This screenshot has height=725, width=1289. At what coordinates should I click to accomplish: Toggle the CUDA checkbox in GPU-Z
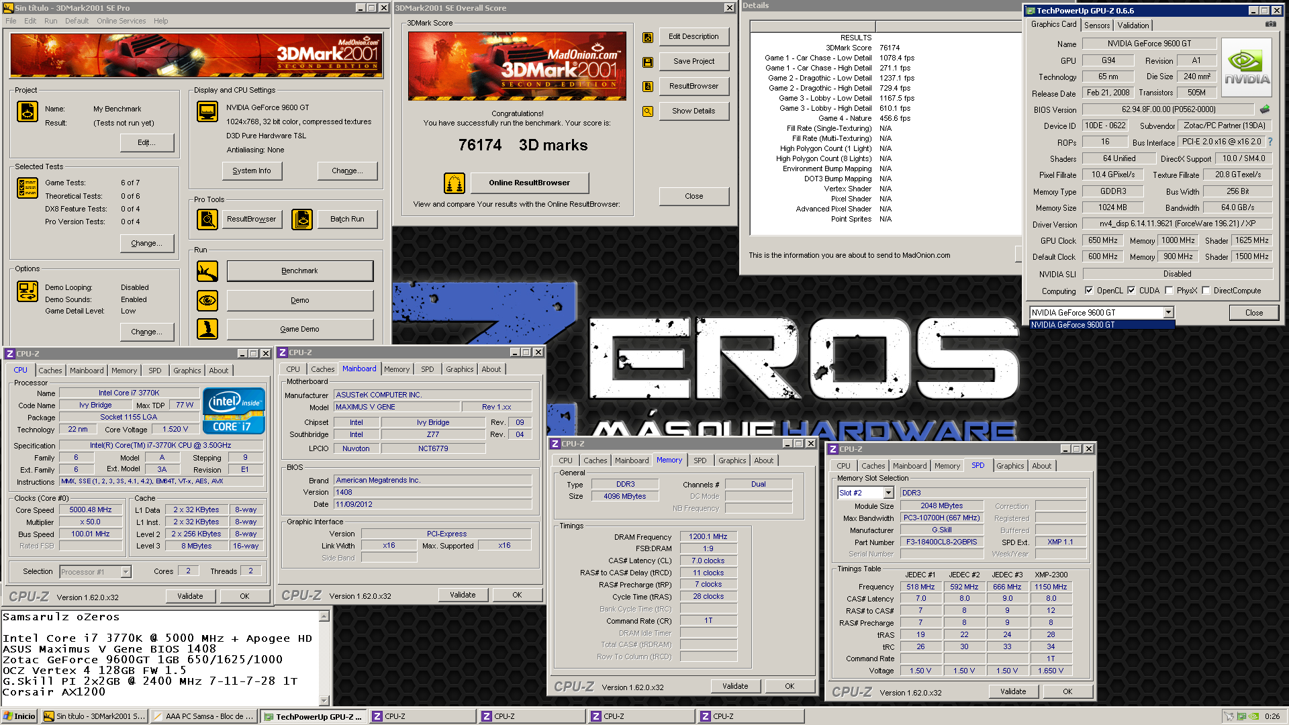coord(1131,291)
